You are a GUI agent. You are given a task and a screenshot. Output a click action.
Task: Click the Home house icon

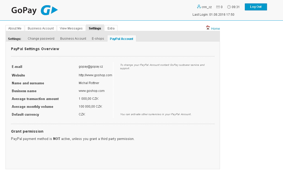(x=208, y=28)
